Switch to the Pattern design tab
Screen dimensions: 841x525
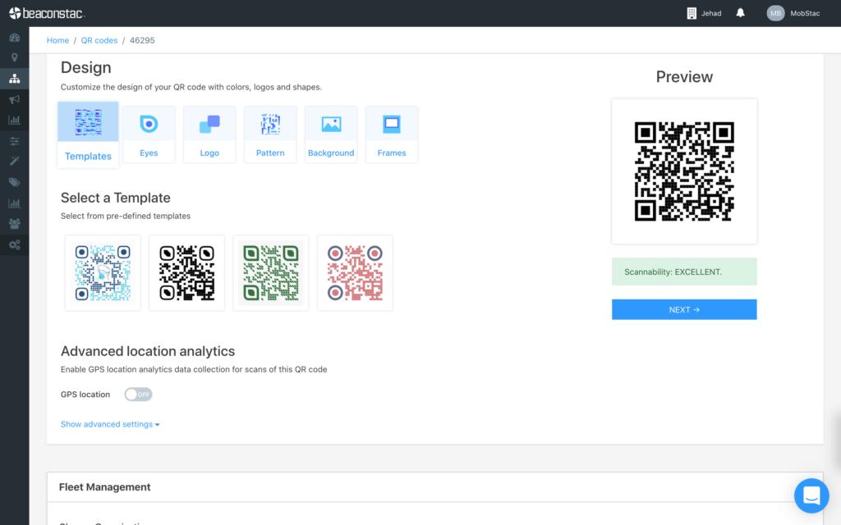point(269,135)
